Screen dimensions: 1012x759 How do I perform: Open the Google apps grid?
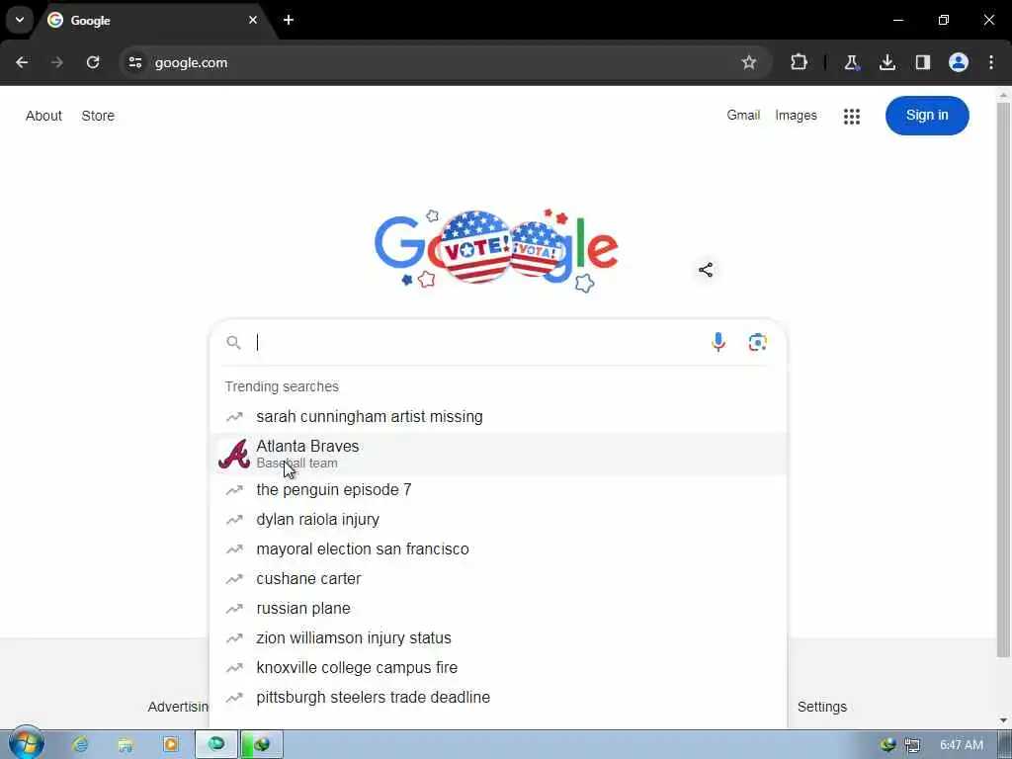tap(852, 117)
